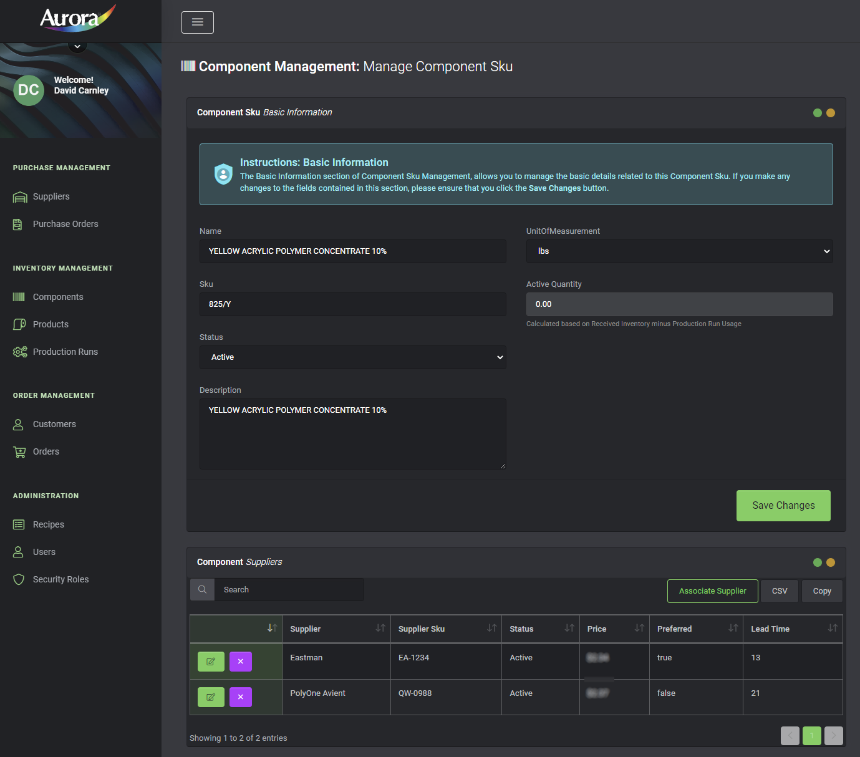This screenshot has width=860, height=757.
Task: Click the DC user avatar
Action: point(29,90)
